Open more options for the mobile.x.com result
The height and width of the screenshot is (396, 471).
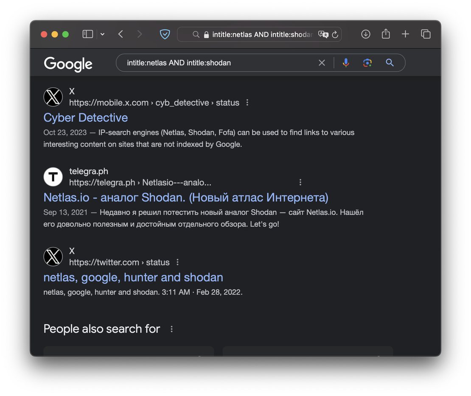pos(247,103)
